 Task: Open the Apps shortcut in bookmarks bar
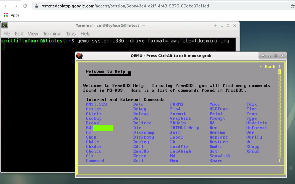point(12,15)
